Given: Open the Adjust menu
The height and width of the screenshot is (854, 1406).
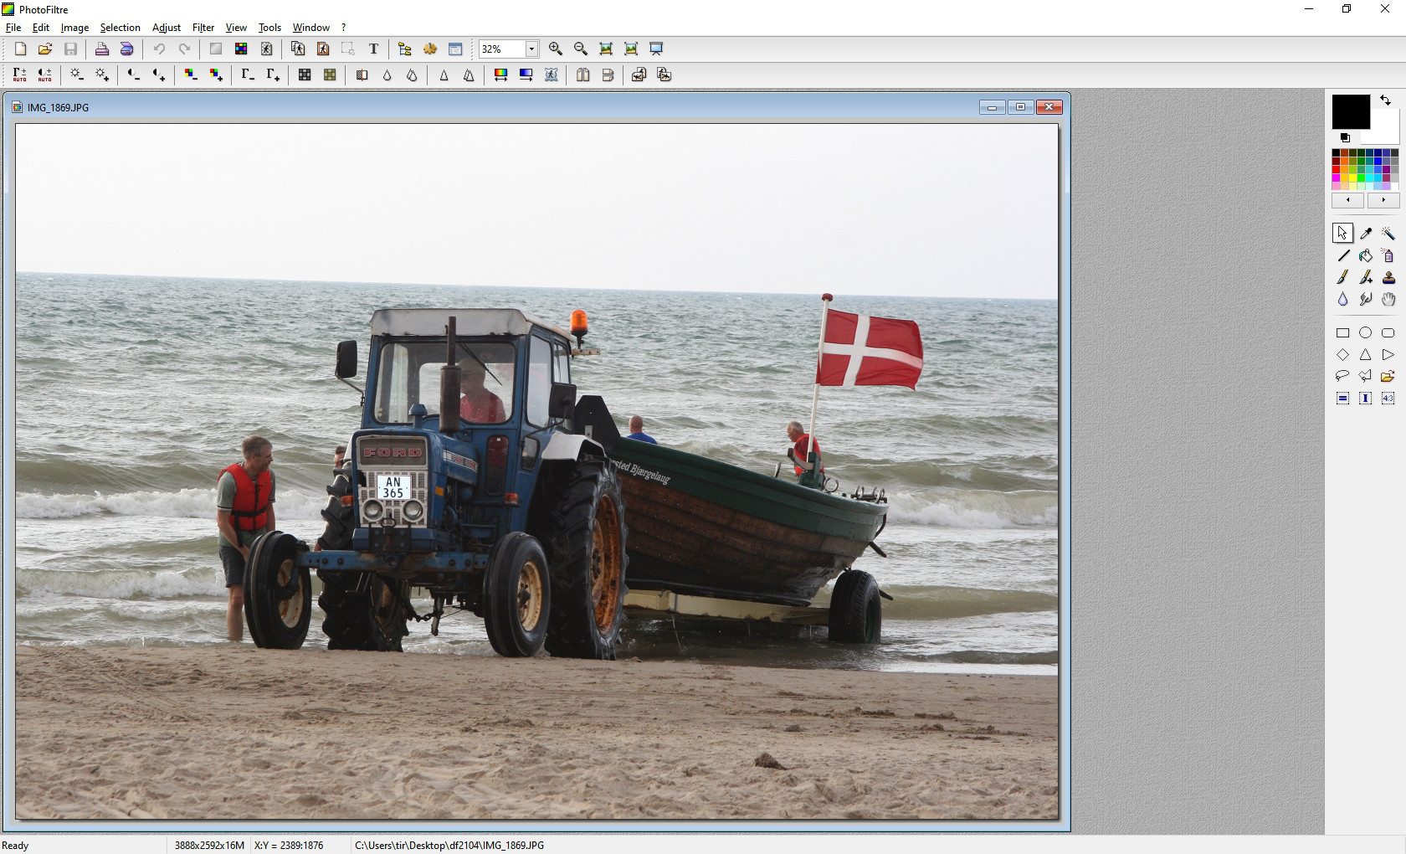Looking at the screenshot, I should [166, 28].
